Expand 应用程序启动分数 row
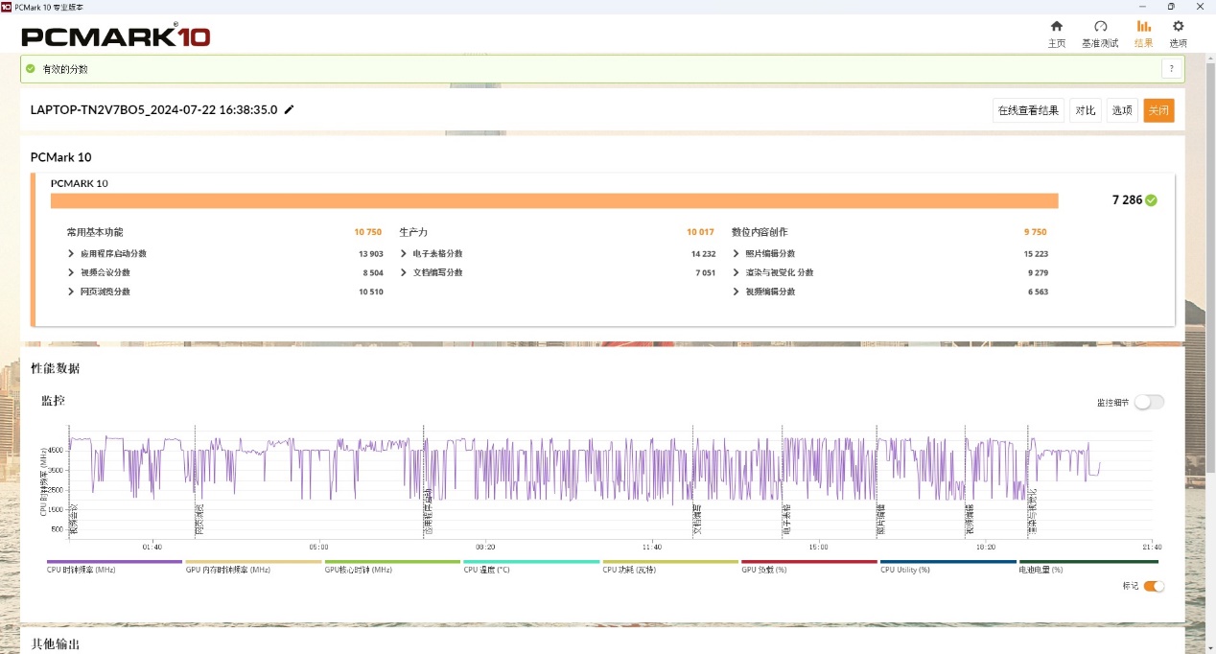1216x654 pixels. (71, 254)
